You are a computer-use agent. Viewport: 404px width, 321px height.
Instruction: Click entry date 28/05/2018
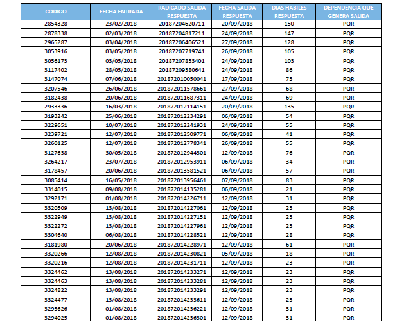pos(121,70)
